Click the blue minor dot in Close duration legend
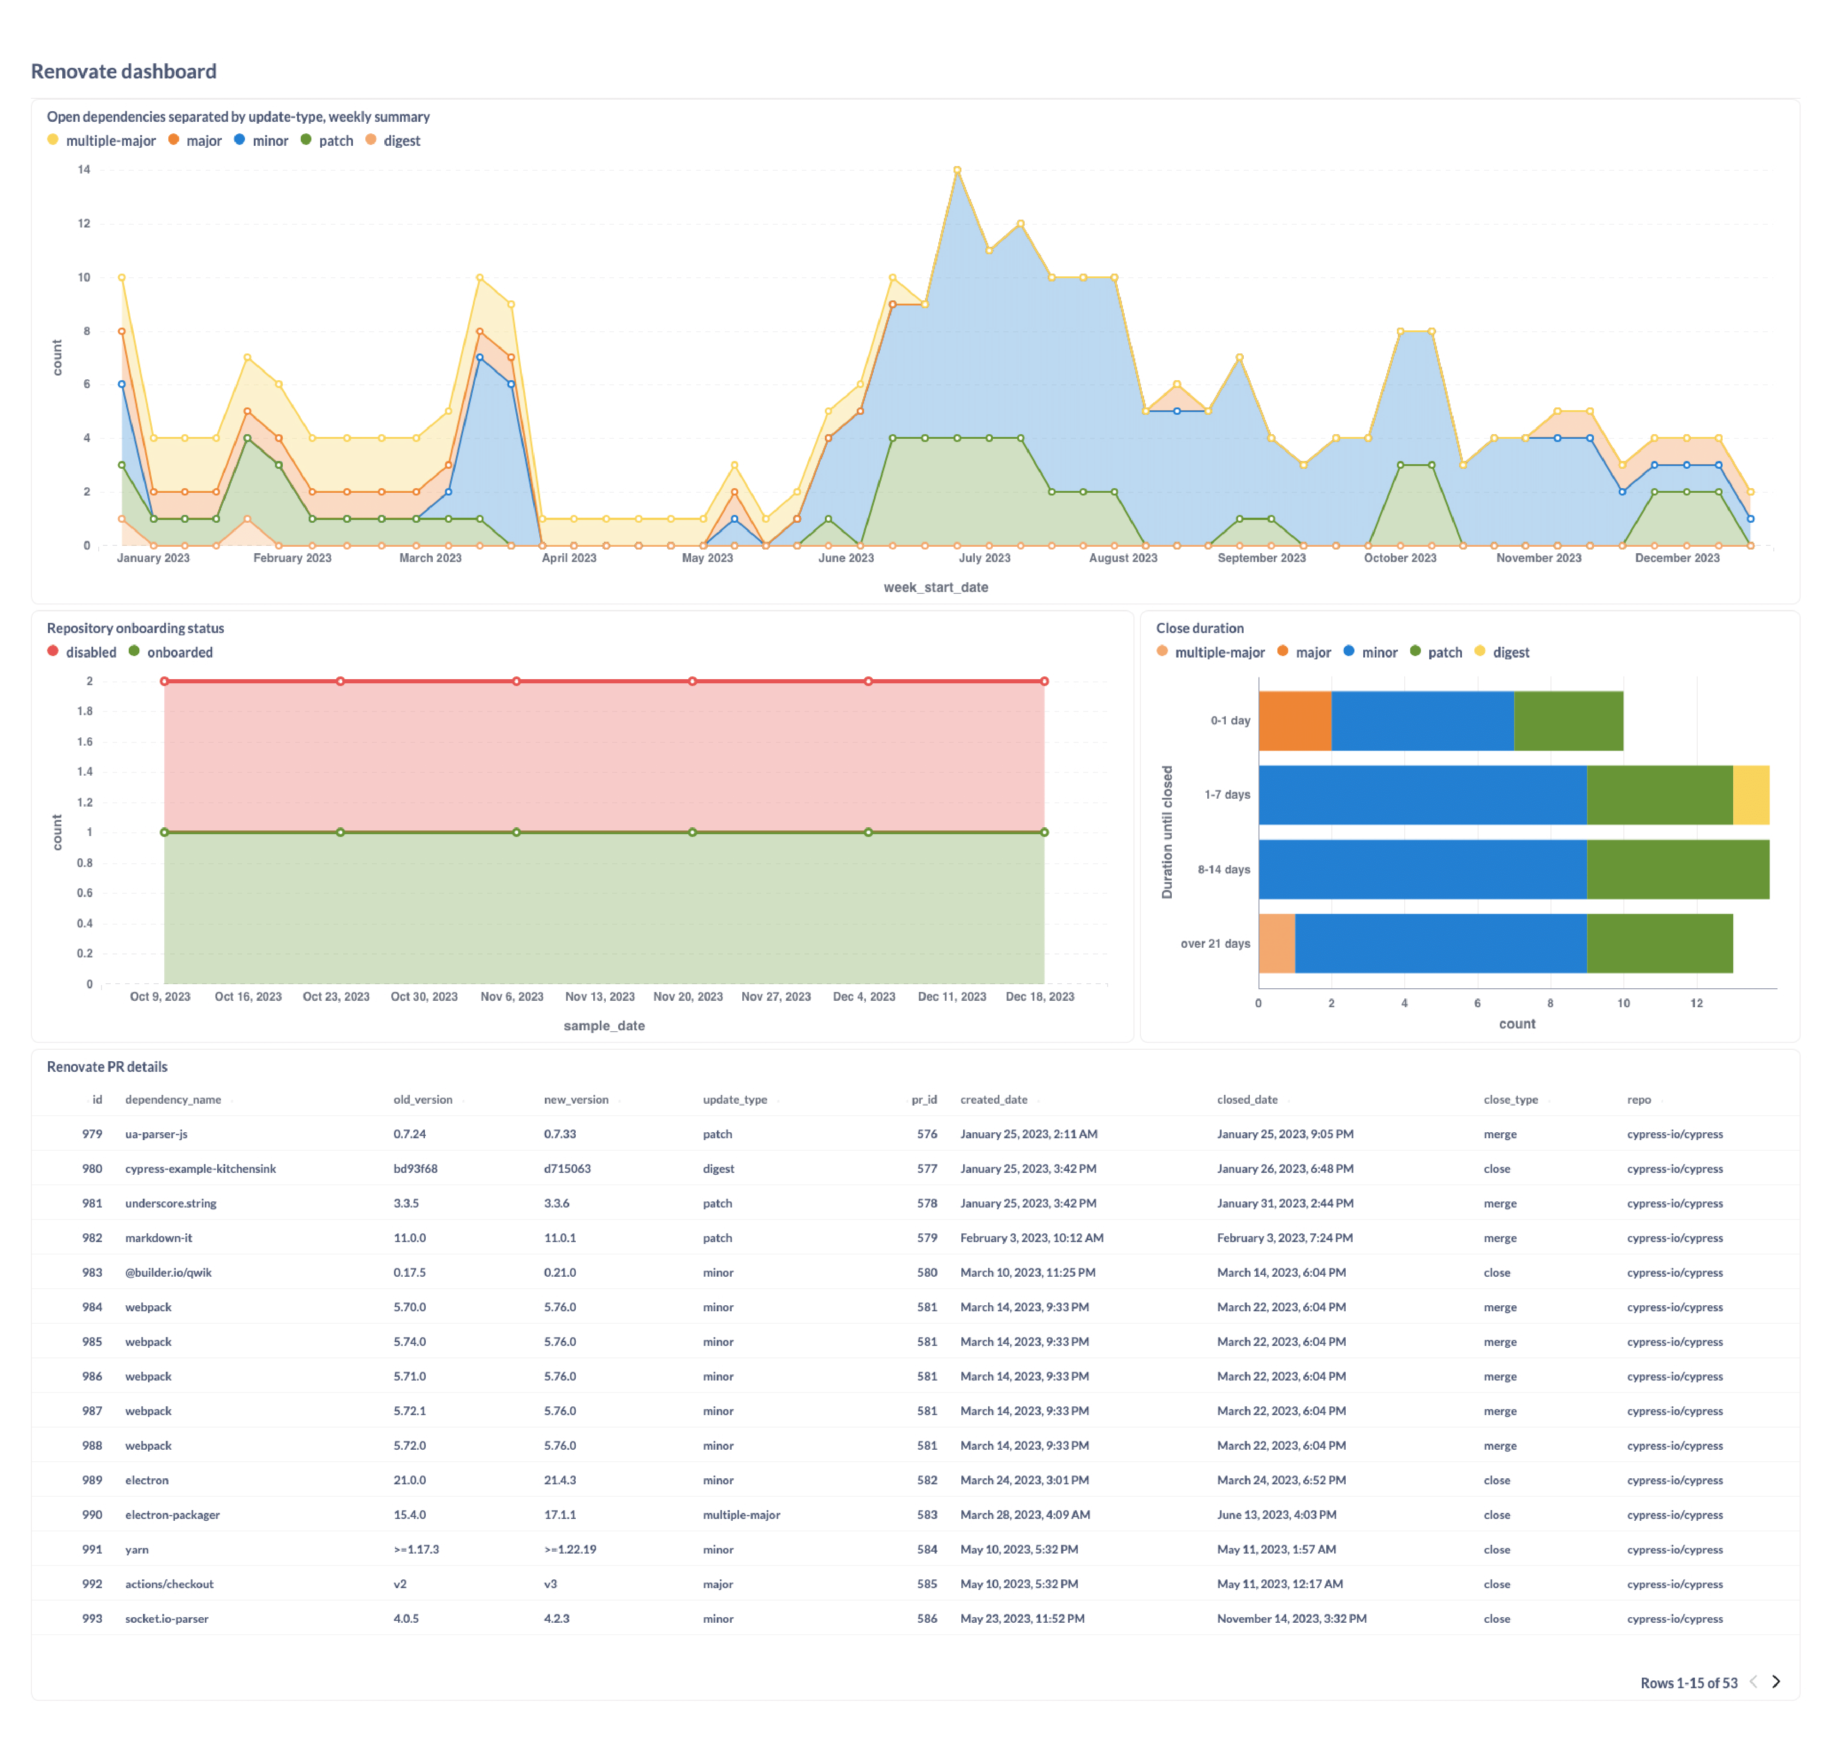 pyautogui.click(x=1348, y=651)
